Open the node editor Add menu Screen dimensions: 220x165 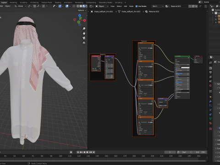coord(125,6)
